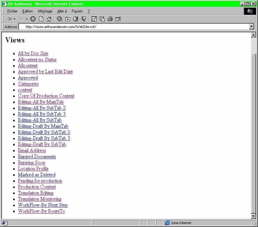Open the All by Doc Size link
The width and height of the screenshot is (258, 227).
pos(33,53)
